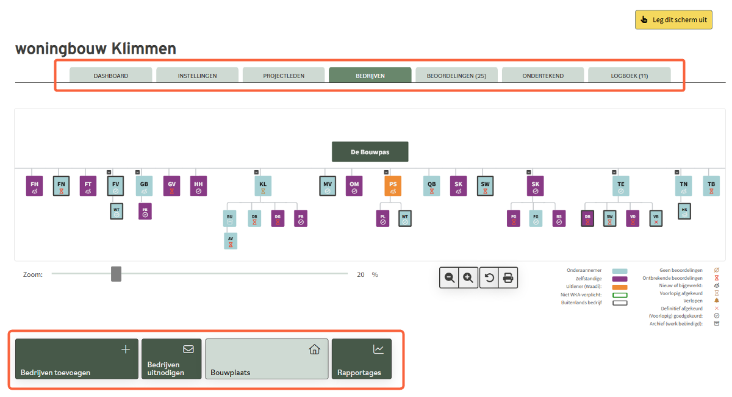
Task: Collapse the GB company branch
Action: (137, 173)
